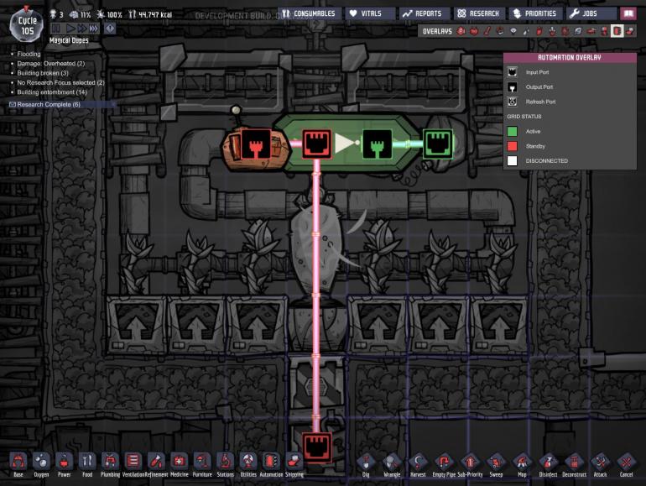Toggle the first overlay icon after OVERLAYS label

coord(461,31)
